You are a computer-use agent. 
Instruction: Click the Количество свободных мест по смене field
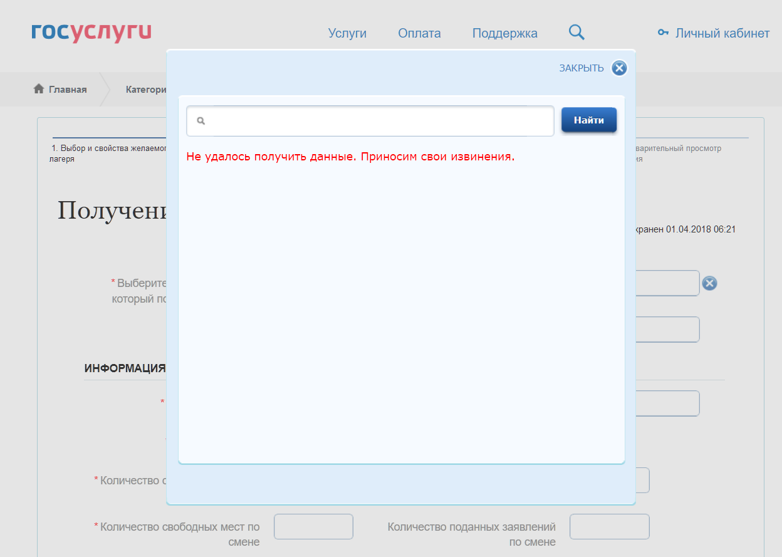click(x=313, y=527)
